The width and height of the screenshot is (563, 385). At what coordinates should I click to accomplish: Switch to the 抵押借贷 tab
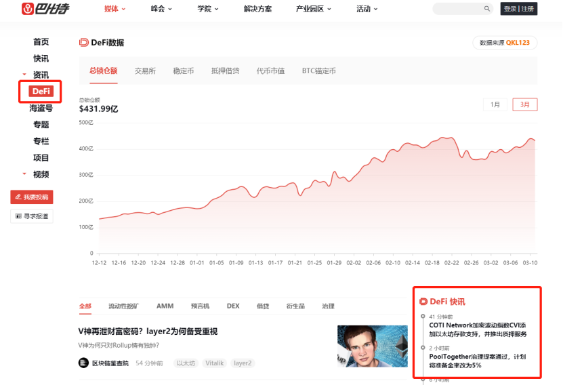225,70
